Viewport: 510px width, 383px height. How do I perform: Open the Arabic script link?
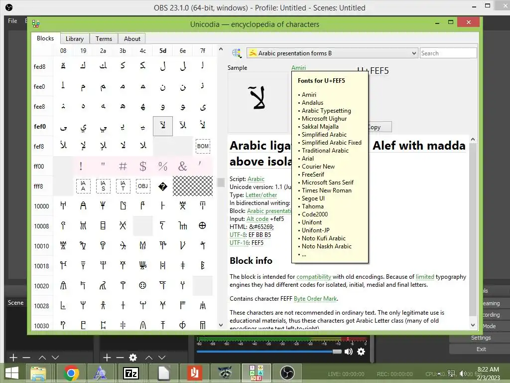(256, 179)
